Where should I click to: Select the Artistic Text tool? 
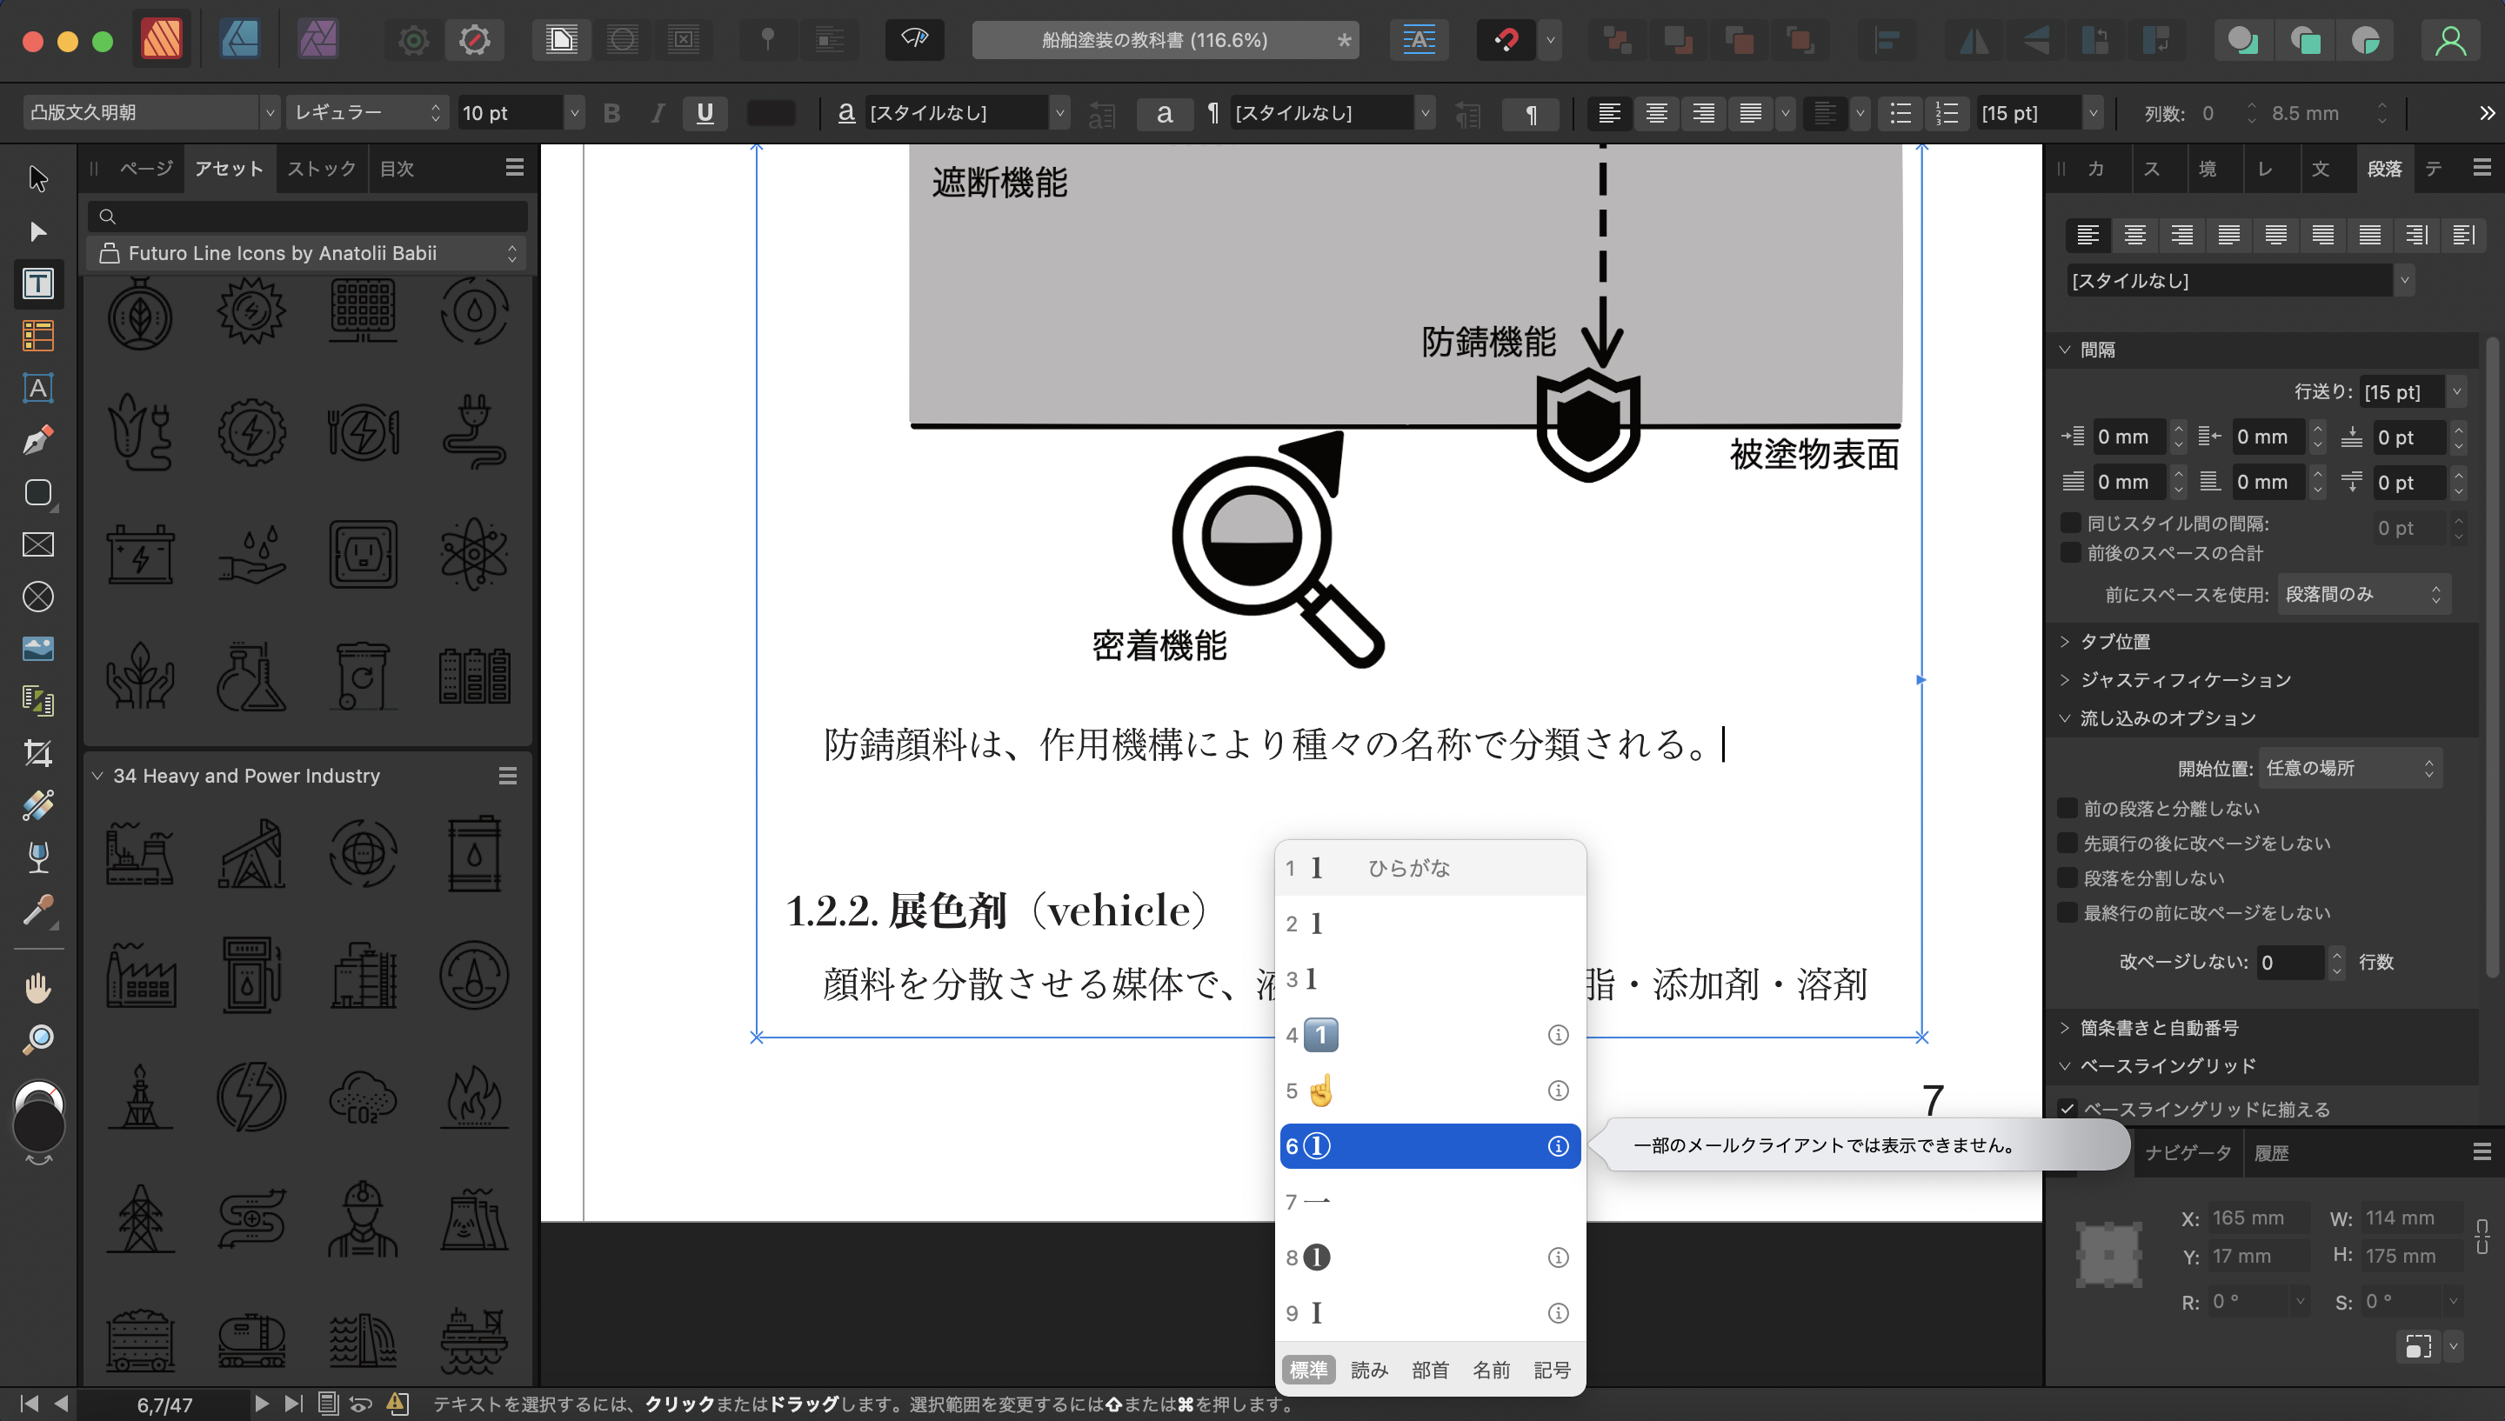[x=38, y=389]
